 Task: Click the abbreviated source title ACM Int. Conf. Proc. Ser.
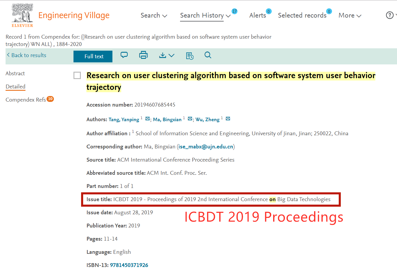177,173
